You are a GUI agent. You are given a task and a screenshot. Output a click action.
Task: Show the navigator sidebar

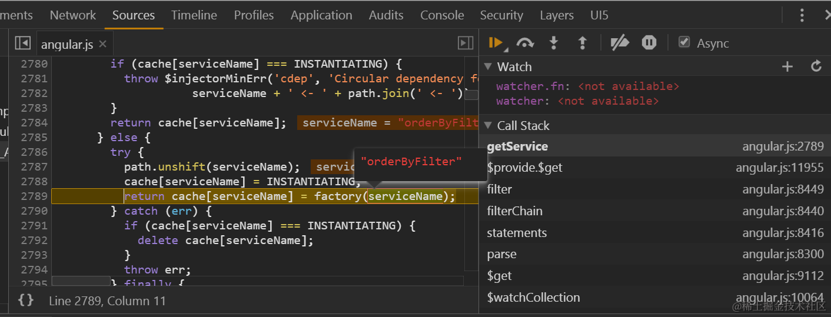[x=22, y=42]
